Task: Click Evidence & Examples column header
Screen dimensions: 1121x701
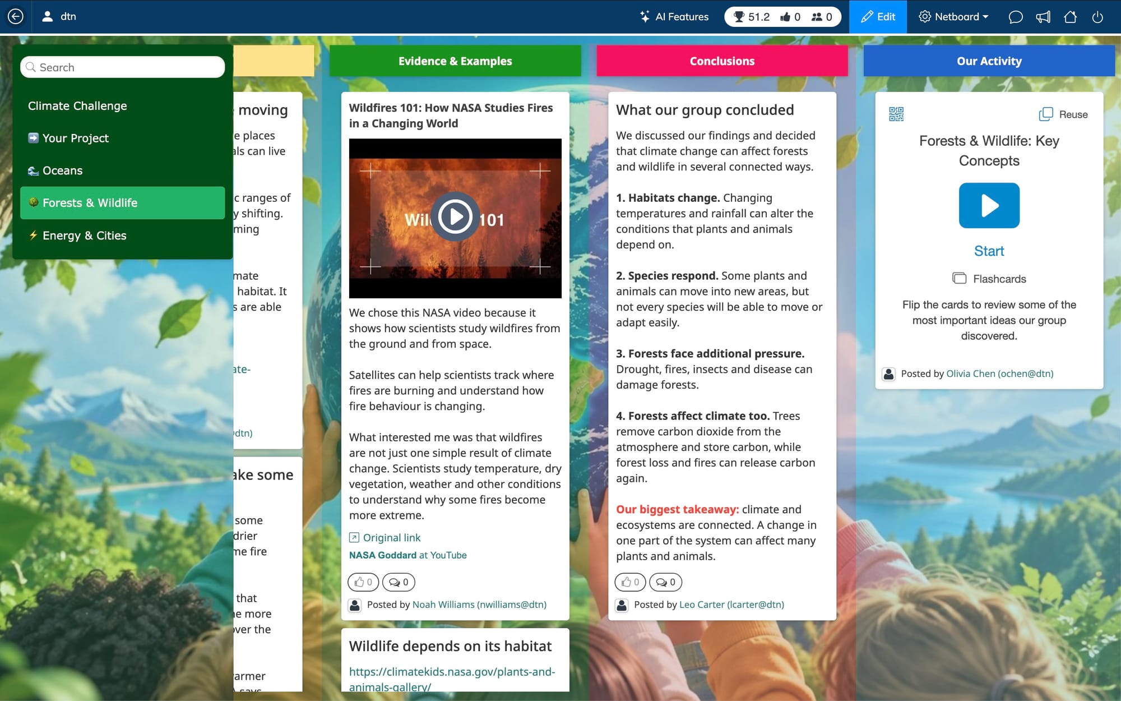Action: [455, 61]
